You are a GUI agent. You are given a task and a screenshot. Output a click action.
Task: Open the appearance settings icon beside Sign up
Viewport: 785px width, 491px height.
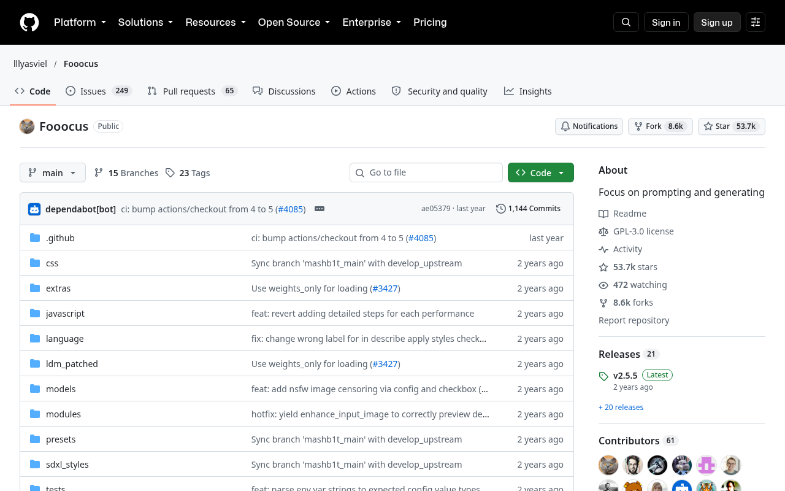pyautogui.click(x=756, y=22)
